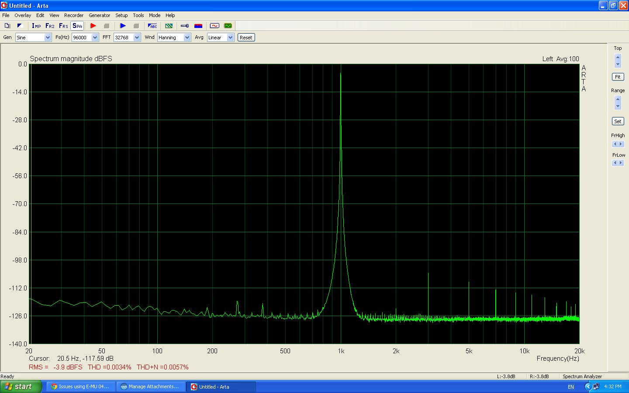This screenshot has width=629, height=393.
Task: Open the View menu
Action: [x=54, y=15]
